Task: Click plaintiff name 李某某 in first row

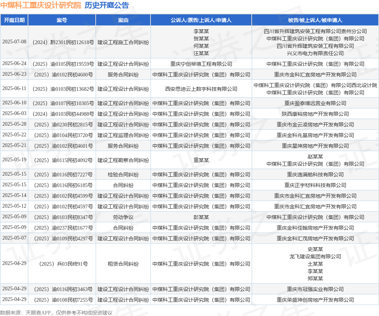Action: click(x=201, y=31)
